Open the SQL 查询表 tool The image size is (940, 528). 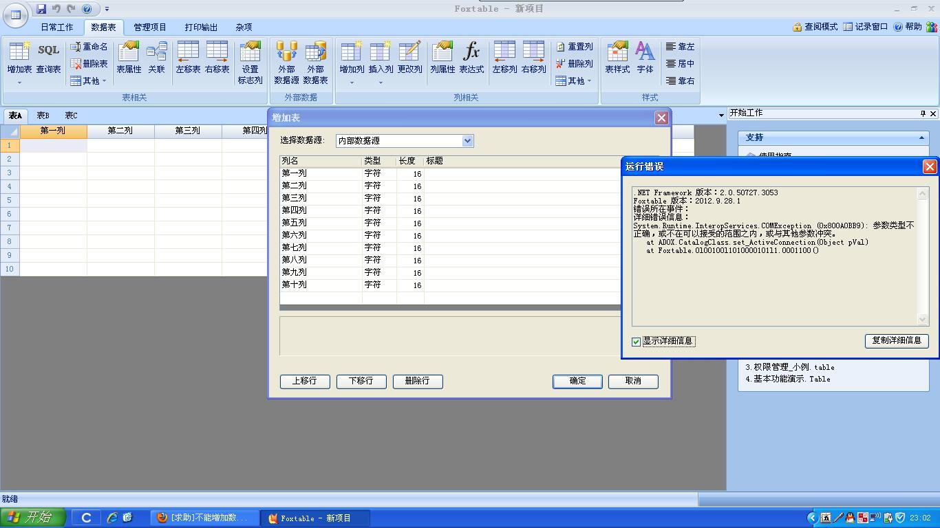click(48, 58)
